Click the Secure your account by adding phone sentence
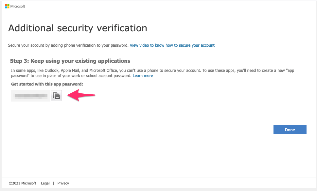Image resolution: width=317 pixels, height=191 pixels. [68, 45]
